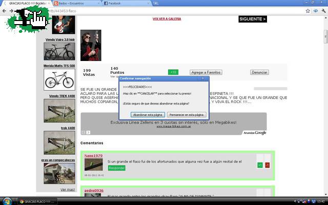328x205 pixels.
Task: Click the red -1 vote on Nano1979's comment
Action: coord(267,165)
